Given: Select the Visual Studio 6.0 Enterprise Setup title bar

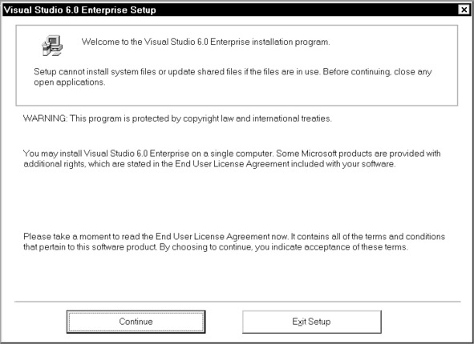Looking at the screenshot, I should point(231,10).
